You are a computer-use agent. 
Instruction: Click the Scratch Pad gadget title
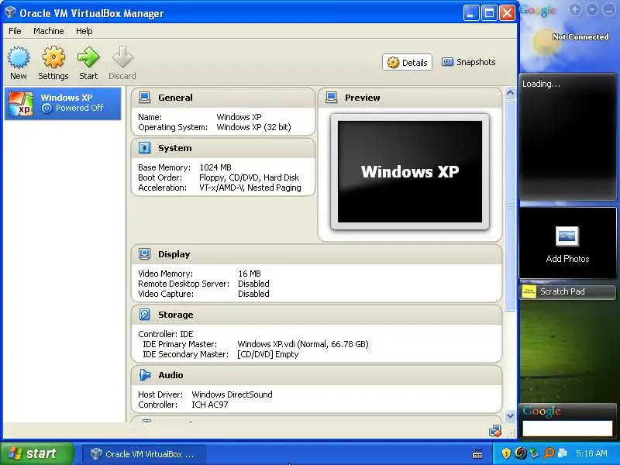pos(563,291)
